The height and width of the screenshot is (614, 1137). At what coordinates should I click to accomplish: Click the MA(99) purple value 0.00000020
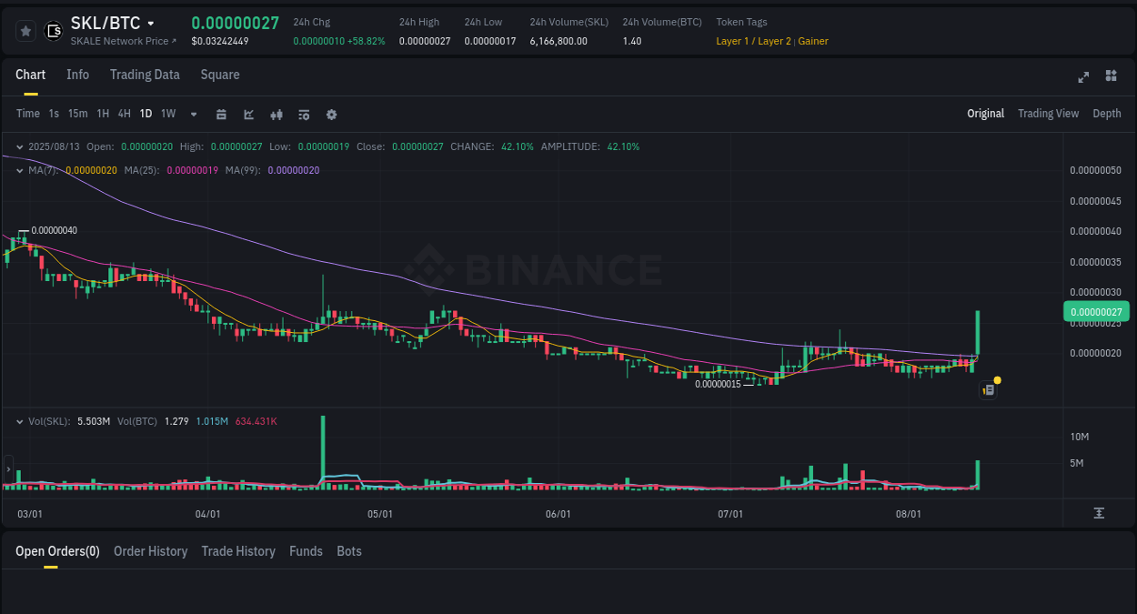point(294,170)
